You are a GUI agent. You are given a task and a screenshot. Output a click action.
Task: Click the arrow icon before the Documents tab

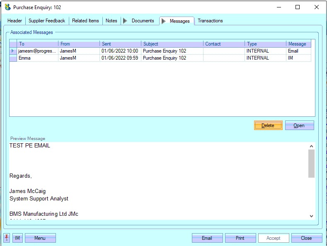tap(125, 21)
